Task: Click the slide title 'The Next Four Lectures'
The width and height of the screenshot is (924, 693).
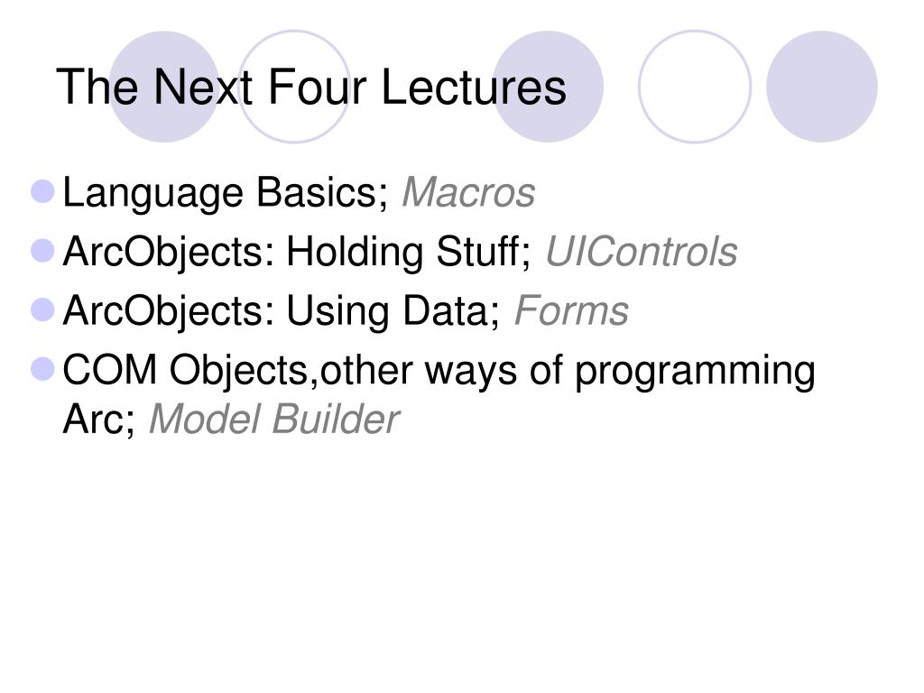Action: [x=311, y=88]
